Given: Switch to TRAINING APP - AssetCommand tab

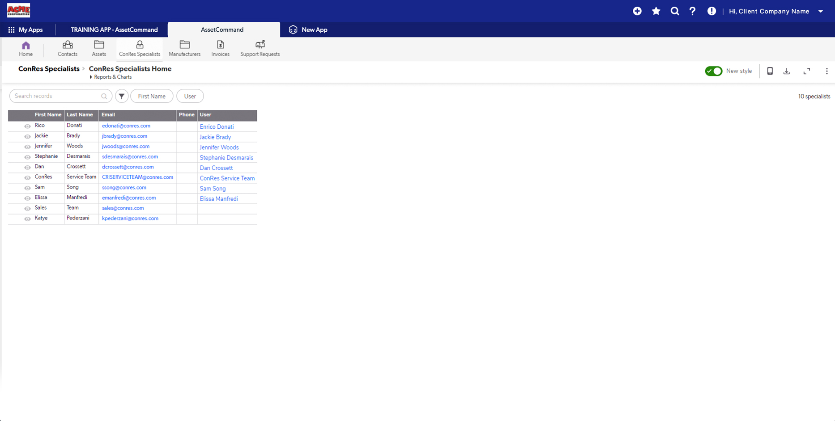Looking at the screenshot, I should [x=114, y=30].
